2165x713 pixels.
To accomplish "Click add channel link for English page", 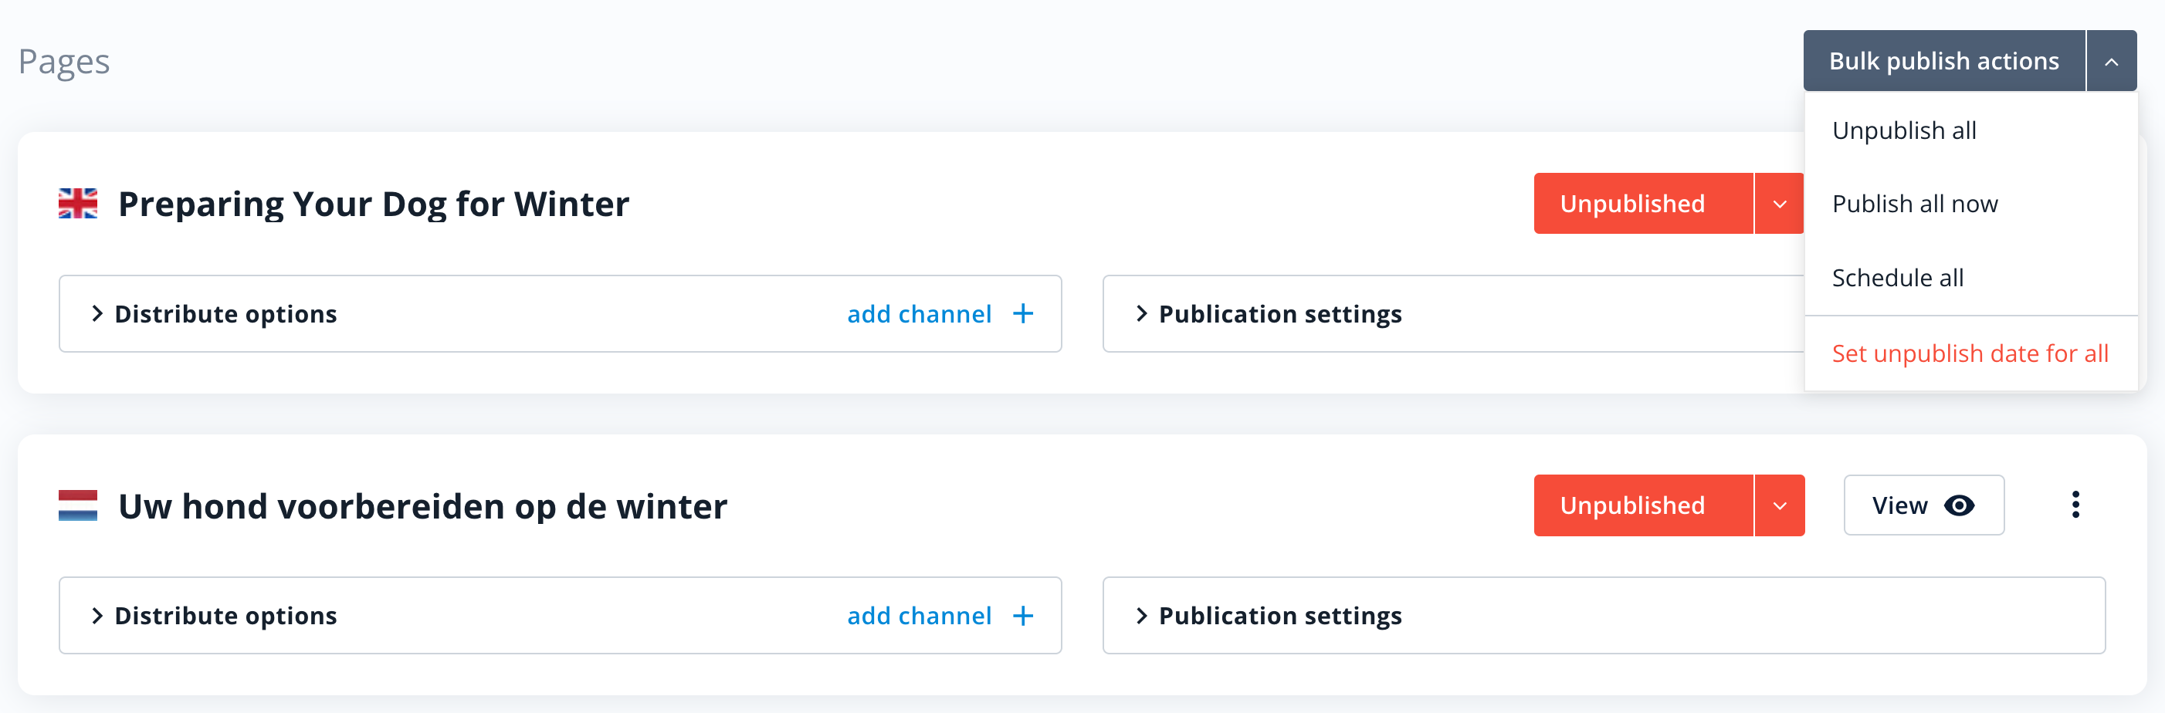I will [919, 313].
